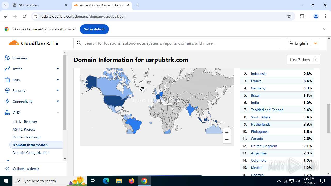Open the United Kingdom location link

coord(264,146)
